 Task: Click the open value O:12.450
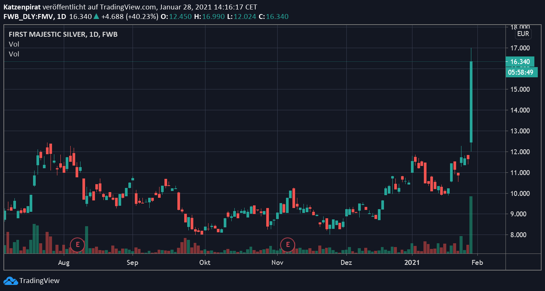[x=175, y=16]
